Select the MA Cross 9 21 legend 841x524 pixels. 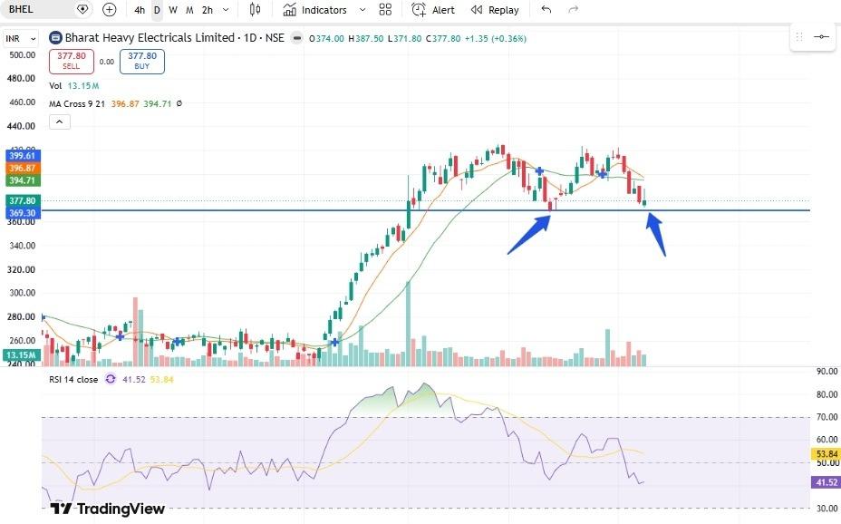click(77, 103)
